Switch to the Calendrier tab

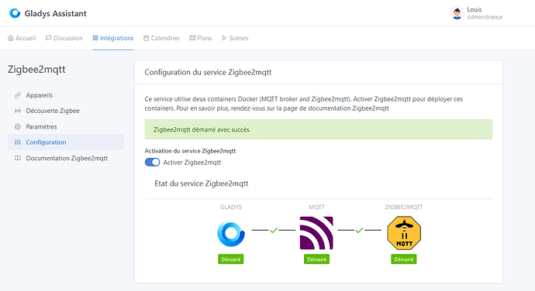pyautogui.click(x=161, y=38)
